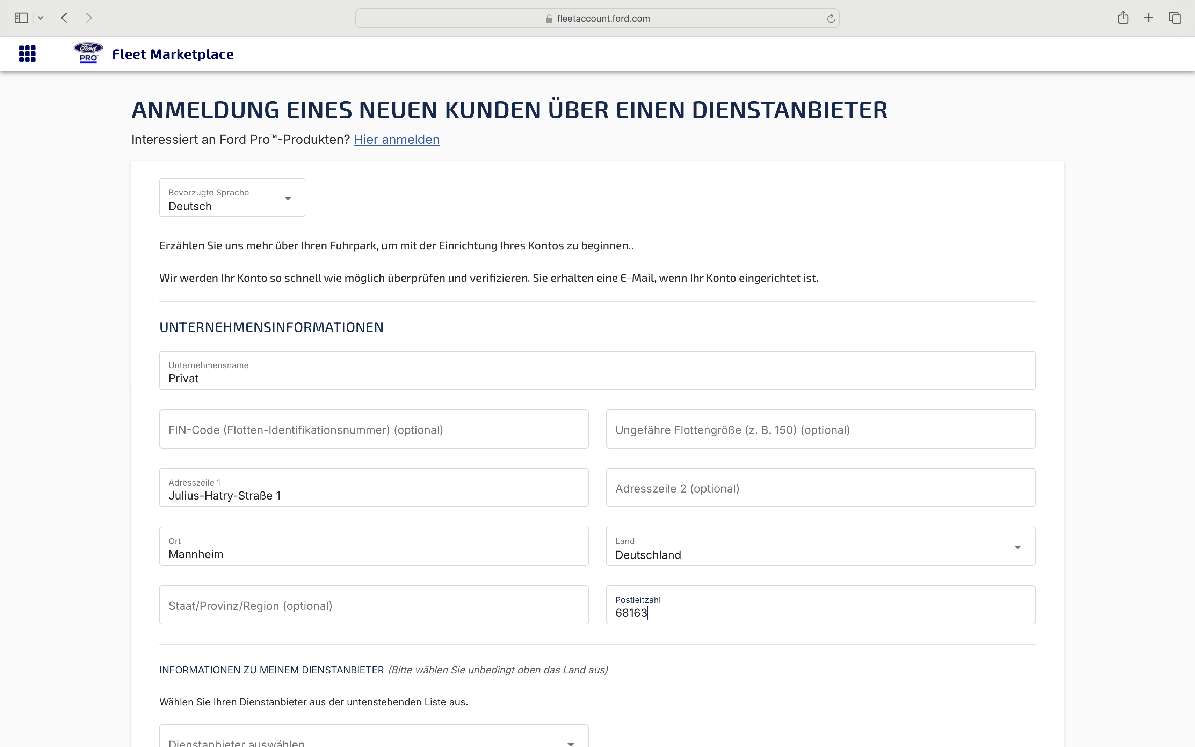The width and height of the screenshot is (1195, 747).
Task: Click the 'UNTERNEHMENSINFORMATIONEN' section heading
Action: coord(271,327)
